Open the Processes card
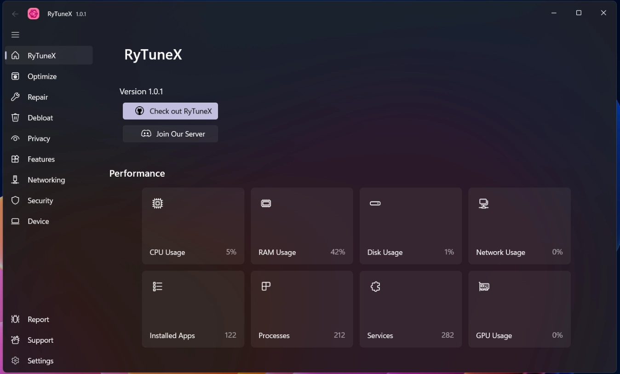 302,309
